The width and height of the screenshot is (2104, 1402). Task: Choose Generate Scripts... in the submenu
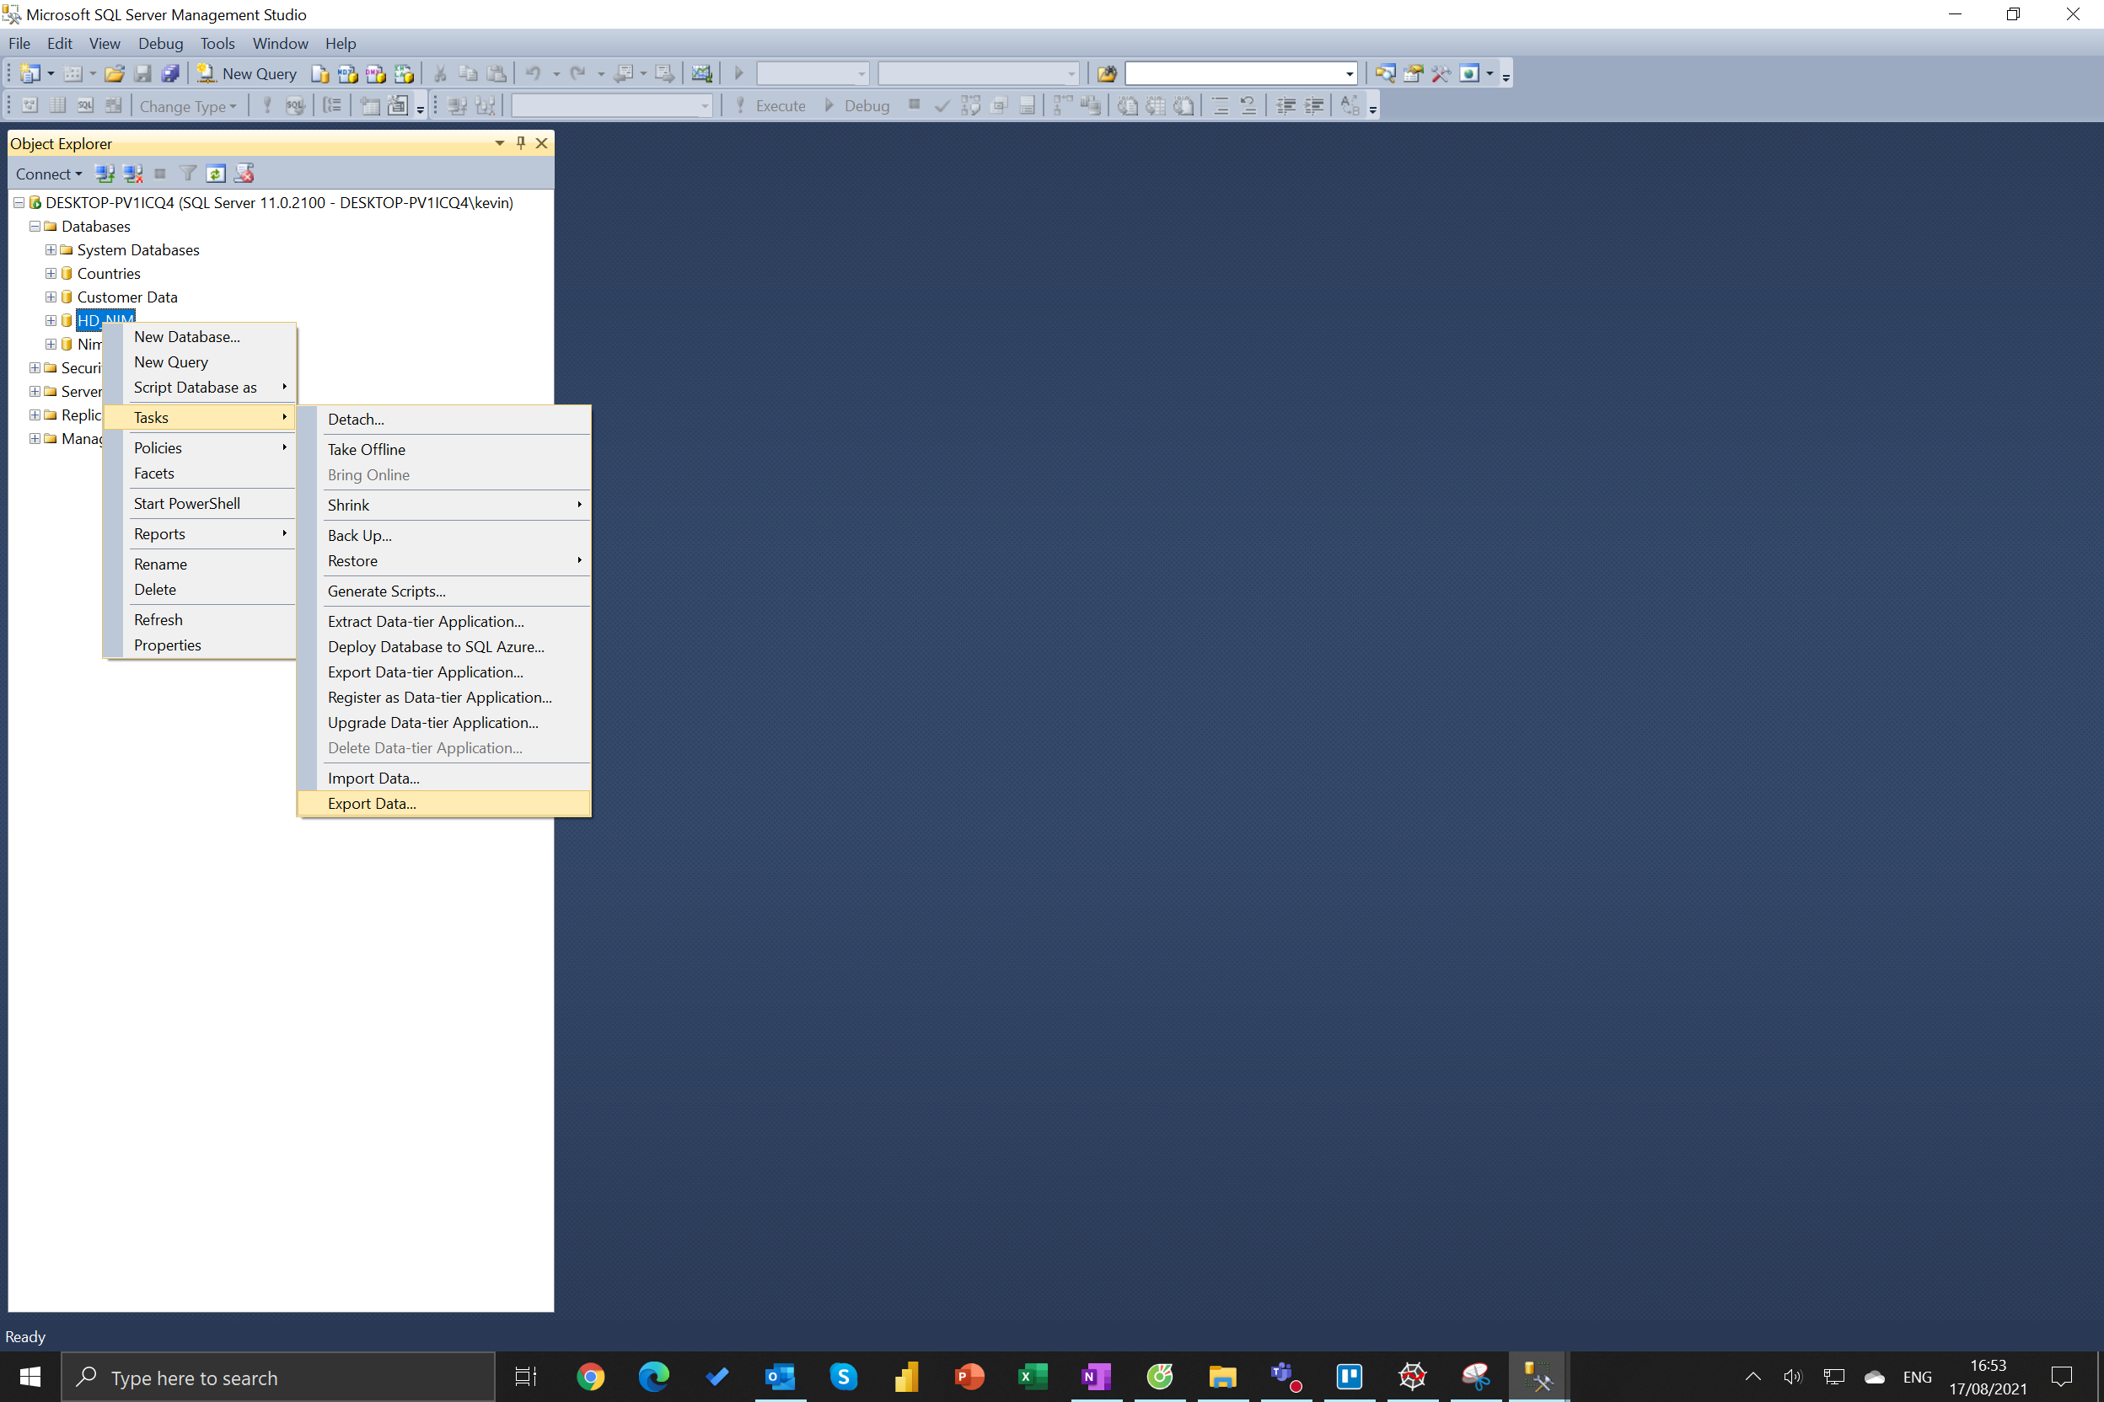point(444,591)
